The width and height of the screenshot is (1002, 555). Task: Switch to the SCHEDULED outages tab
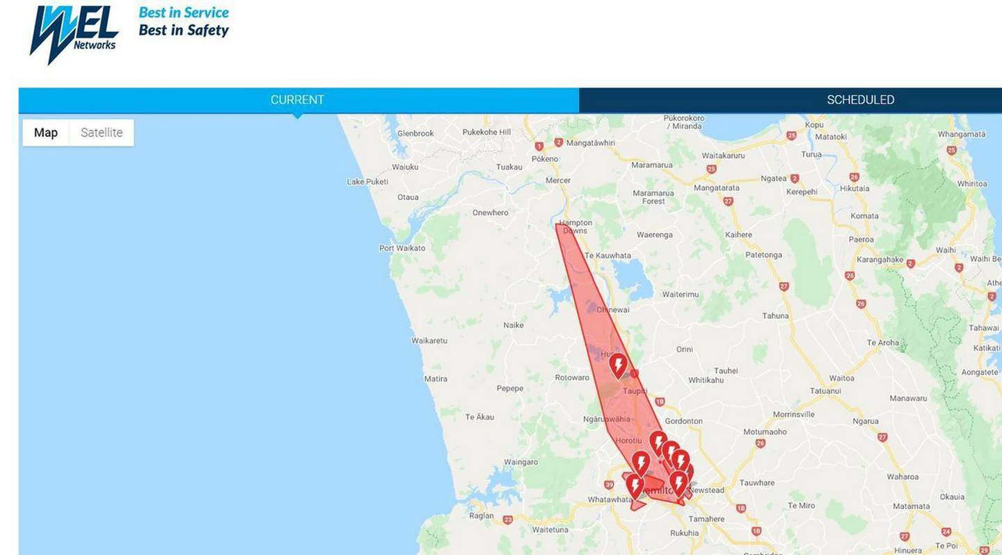click(x=860, y=100)
